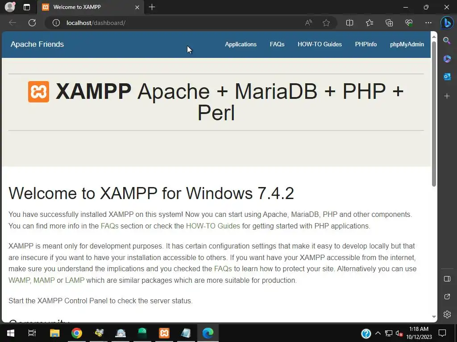Open the sidebar external link icon
This screenshot has width=457, height=342.
(x=447, y=296)
